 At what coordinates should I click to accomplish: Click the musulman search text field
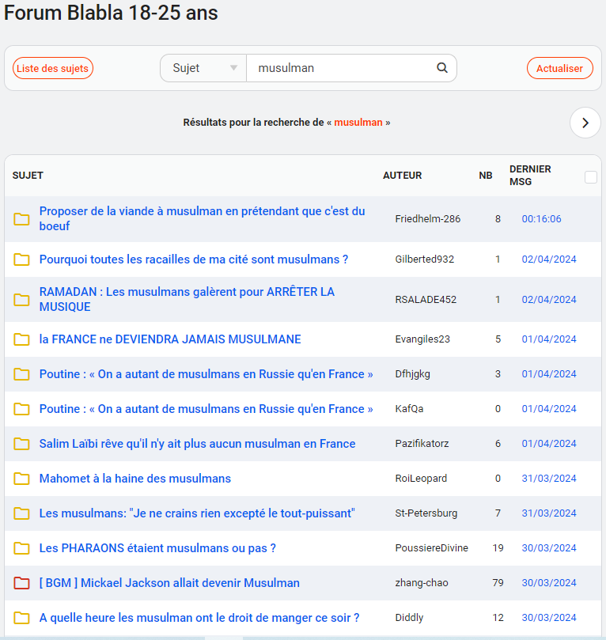point(340,68)
